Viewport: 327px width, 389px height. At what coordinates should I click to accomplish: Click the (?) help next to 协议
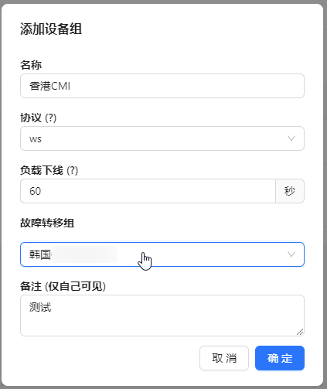[51, 118]
